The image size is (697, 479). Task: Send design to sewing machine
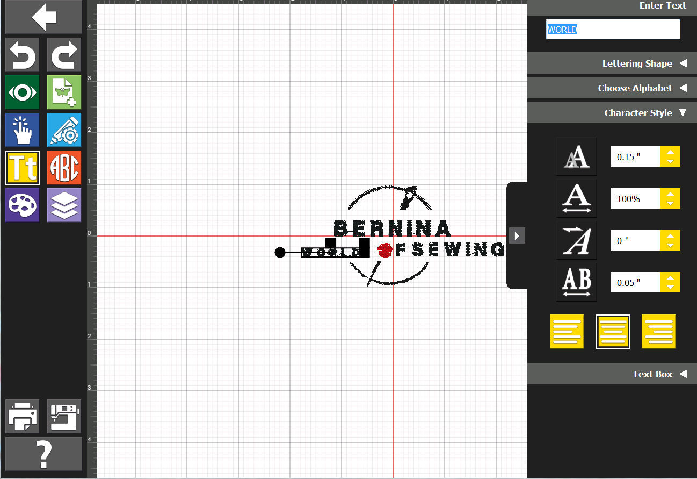coord(64,416)
